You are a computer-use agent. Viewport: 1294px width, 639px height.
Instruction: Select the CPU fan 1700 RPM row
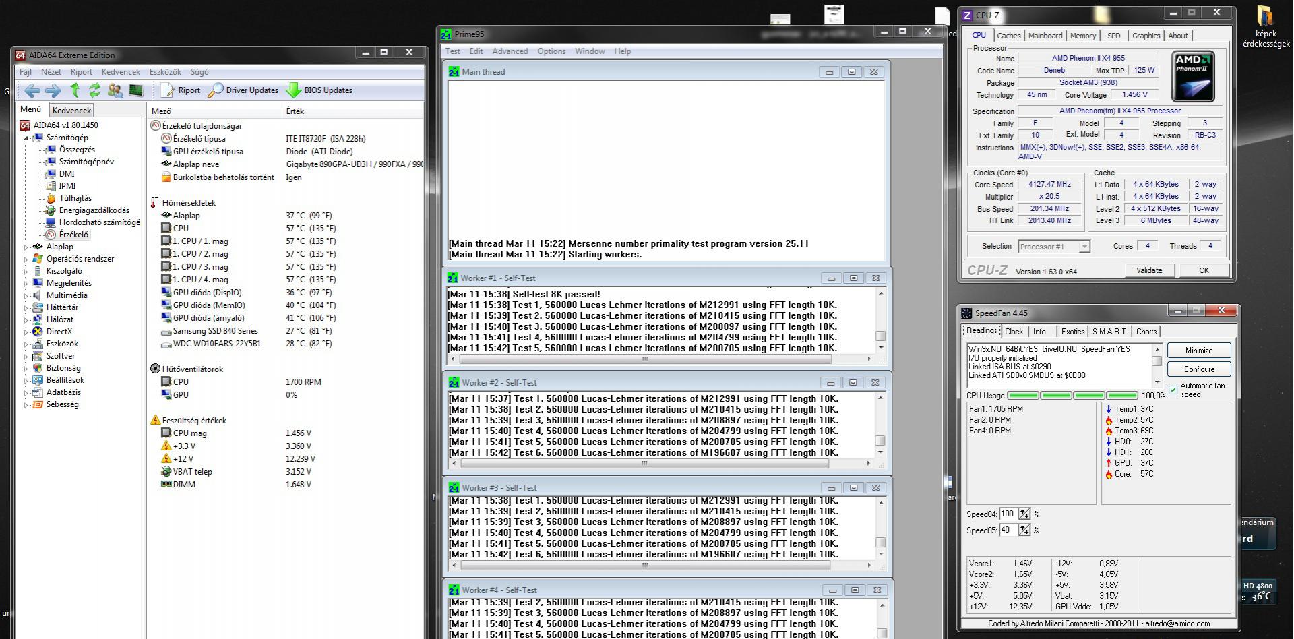[286, 382]
